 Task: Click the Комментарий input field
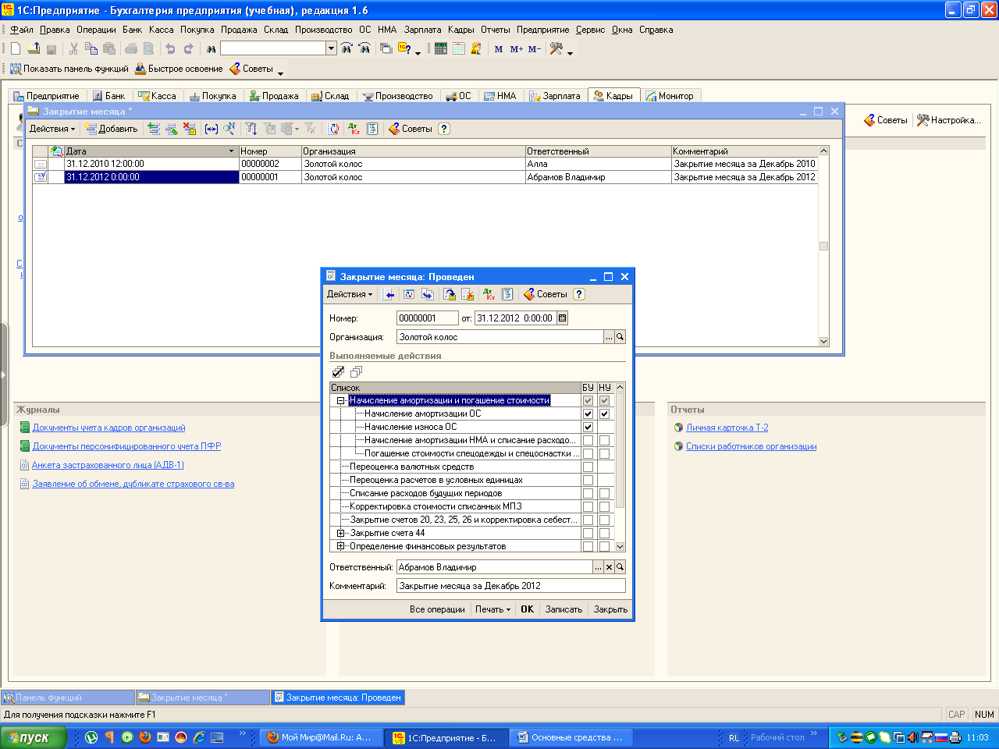click(x=511, y=586)
